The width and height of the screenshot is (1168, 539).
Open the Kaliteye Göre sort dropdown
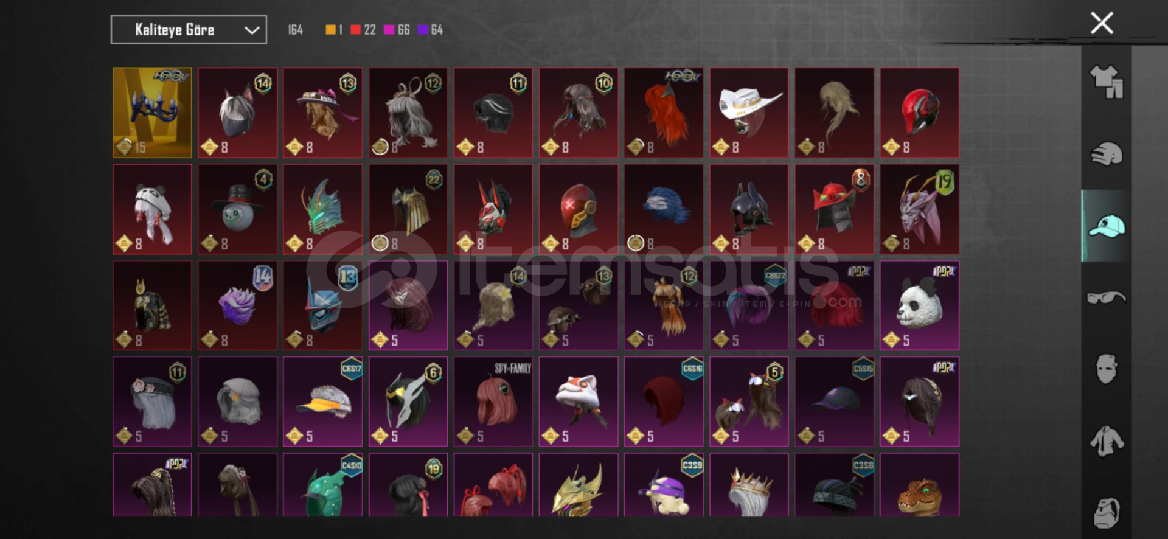(189, 30)
